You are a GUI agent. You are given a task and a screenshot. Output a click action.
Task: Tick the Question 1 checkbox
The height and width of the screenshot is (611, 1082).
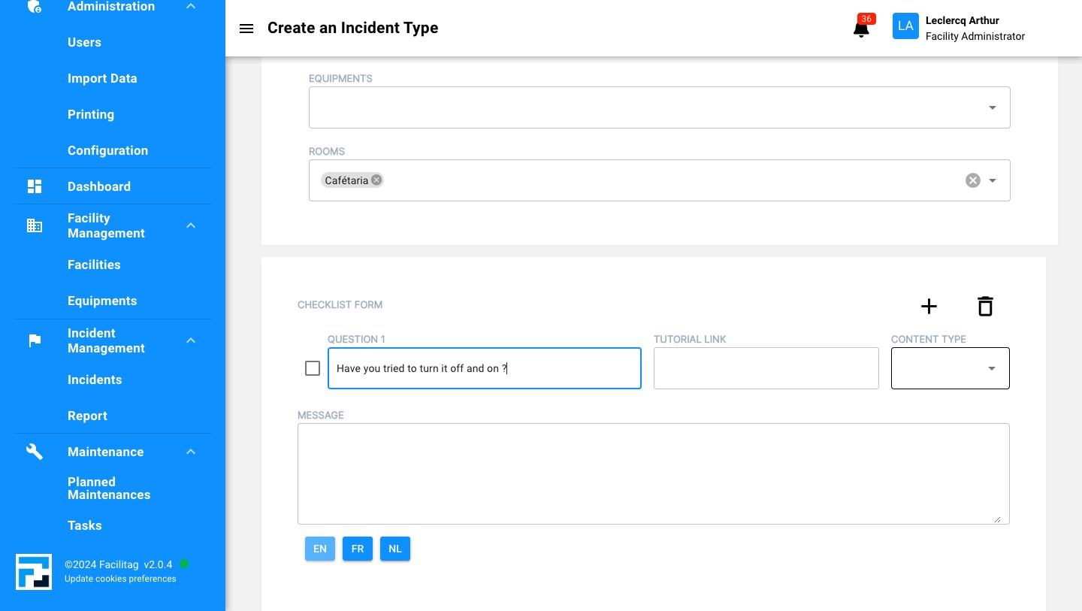(313, 368)
